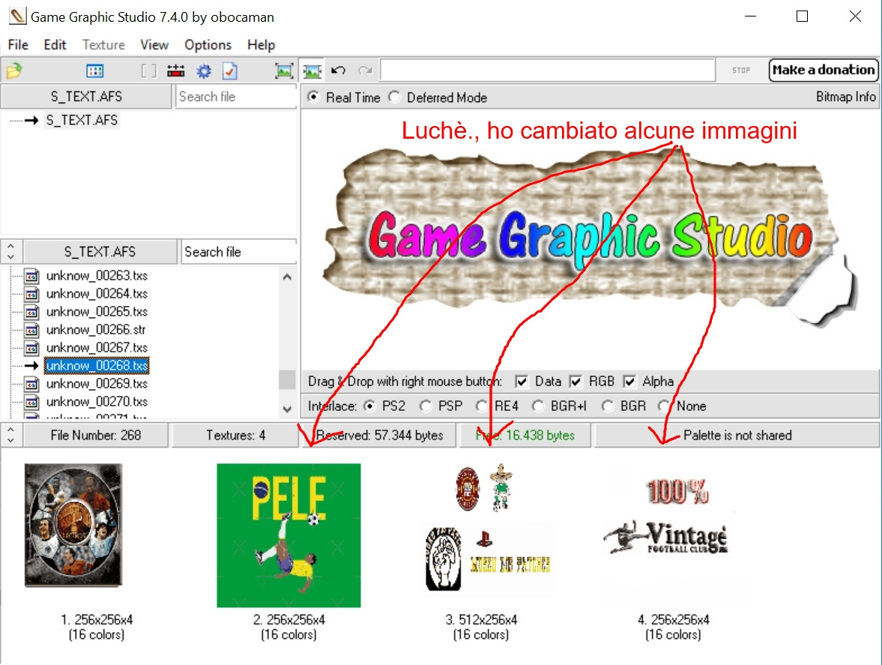
Task: Click the STOP button
Action: point(741,70)
